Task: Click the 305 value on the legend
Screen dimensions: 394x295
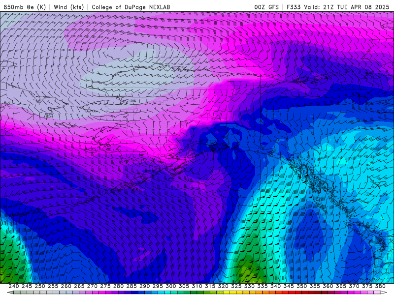Action: 184,286
